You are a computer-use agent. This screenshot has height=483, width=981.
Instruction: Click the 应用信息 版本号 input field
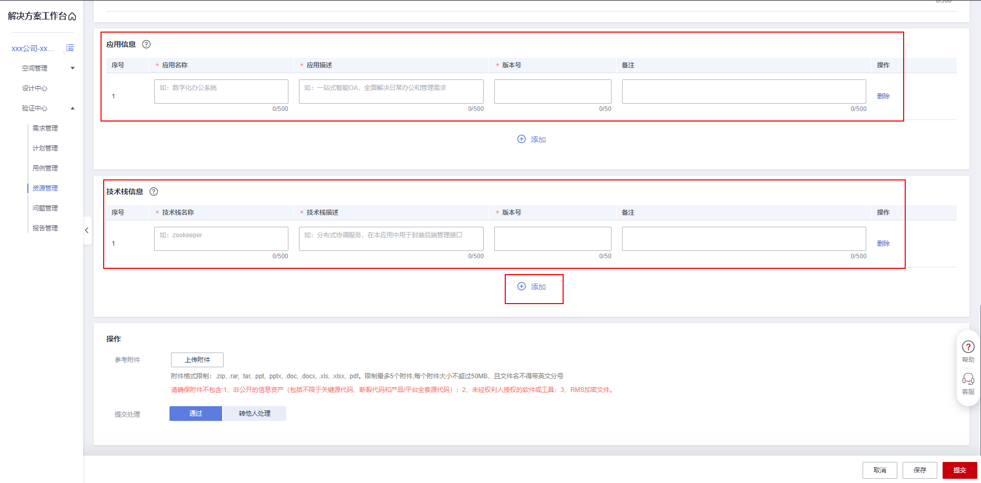(x=553, y=92)
